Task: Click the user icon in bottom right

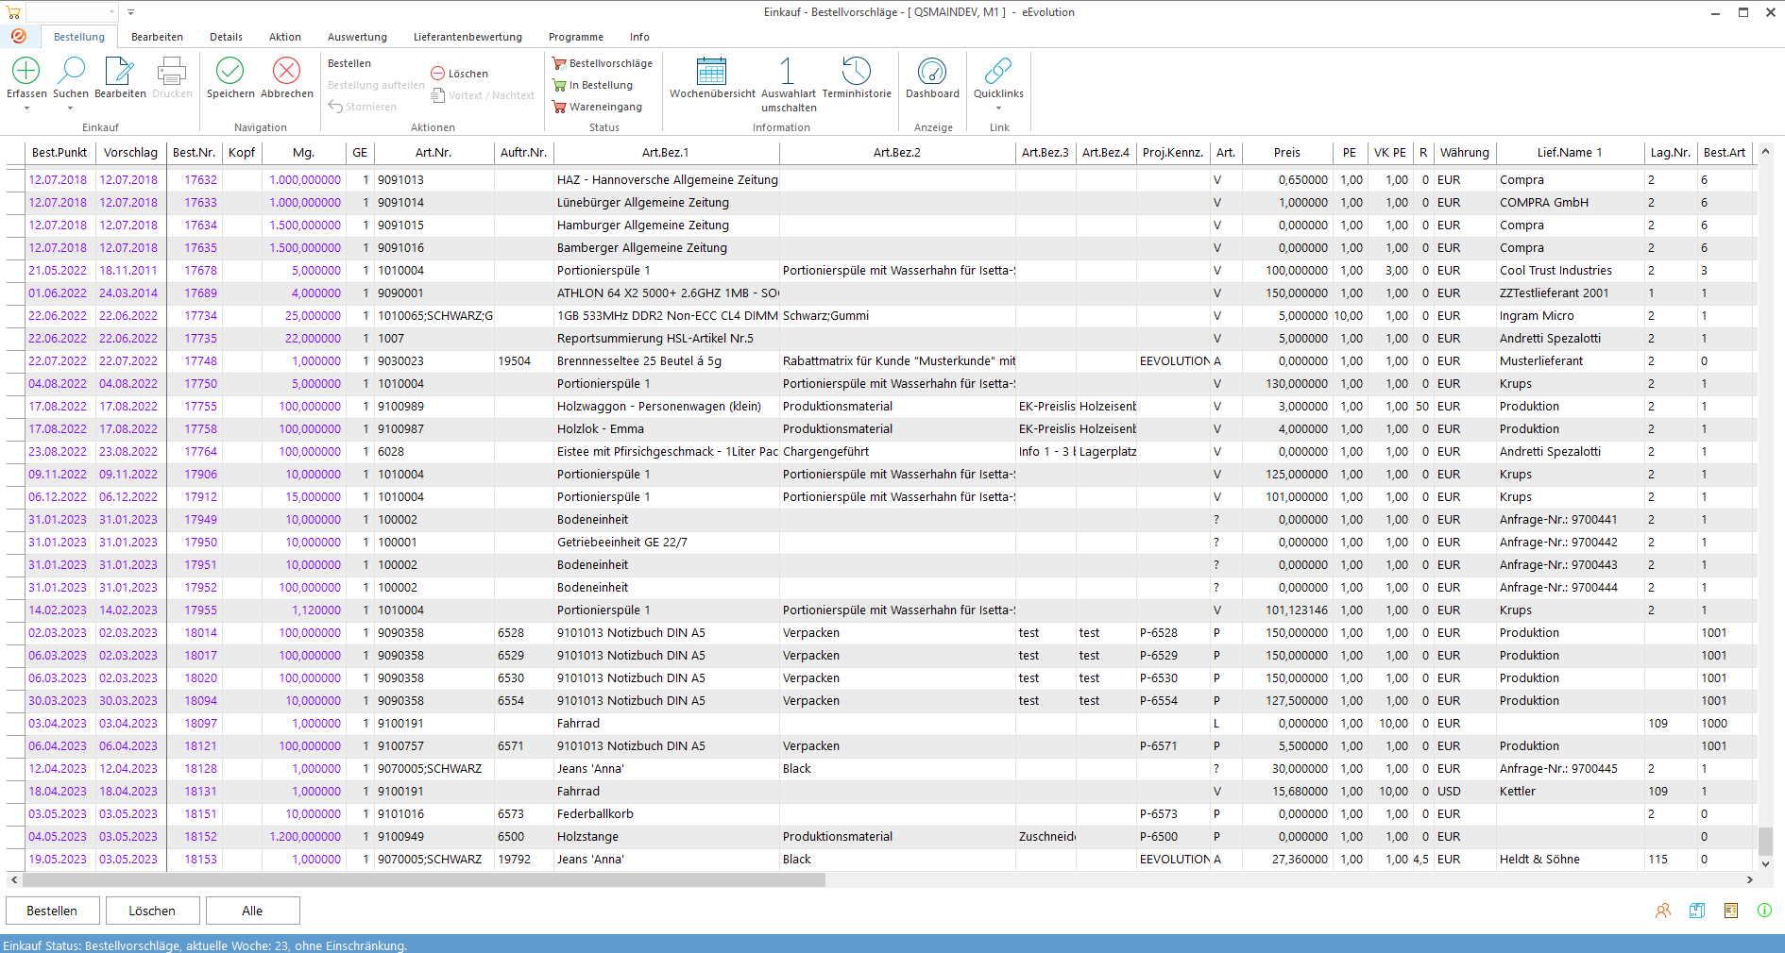Action: tap(1663, 911)
